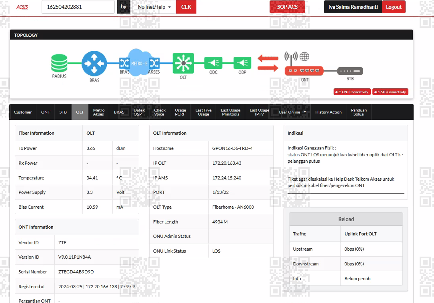Click the PORT value 1/13/22
434x303 pixels.
pos(220,192)
